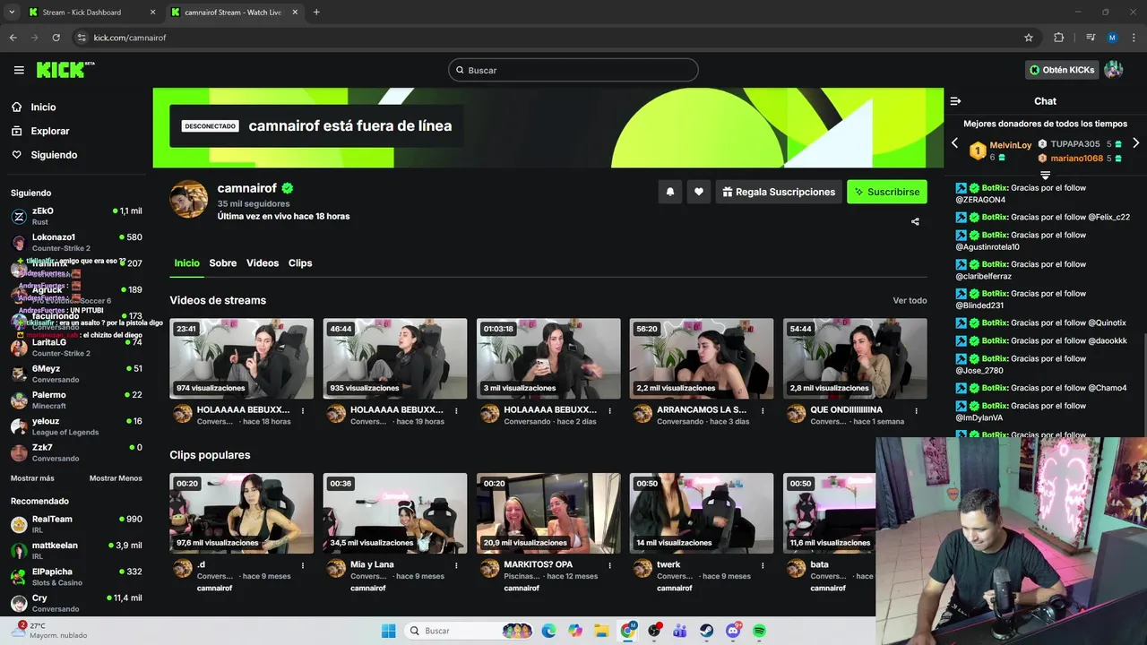Screen dimensions: 1147x645
Task: Click Mostrar Menos in following list
Action: tap(116, 478)
